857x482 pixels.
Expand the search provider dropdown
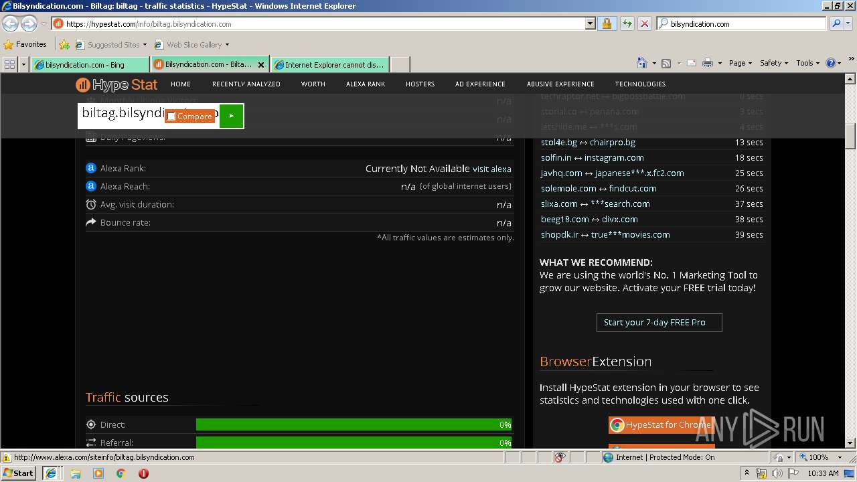[x=849, y=23]
